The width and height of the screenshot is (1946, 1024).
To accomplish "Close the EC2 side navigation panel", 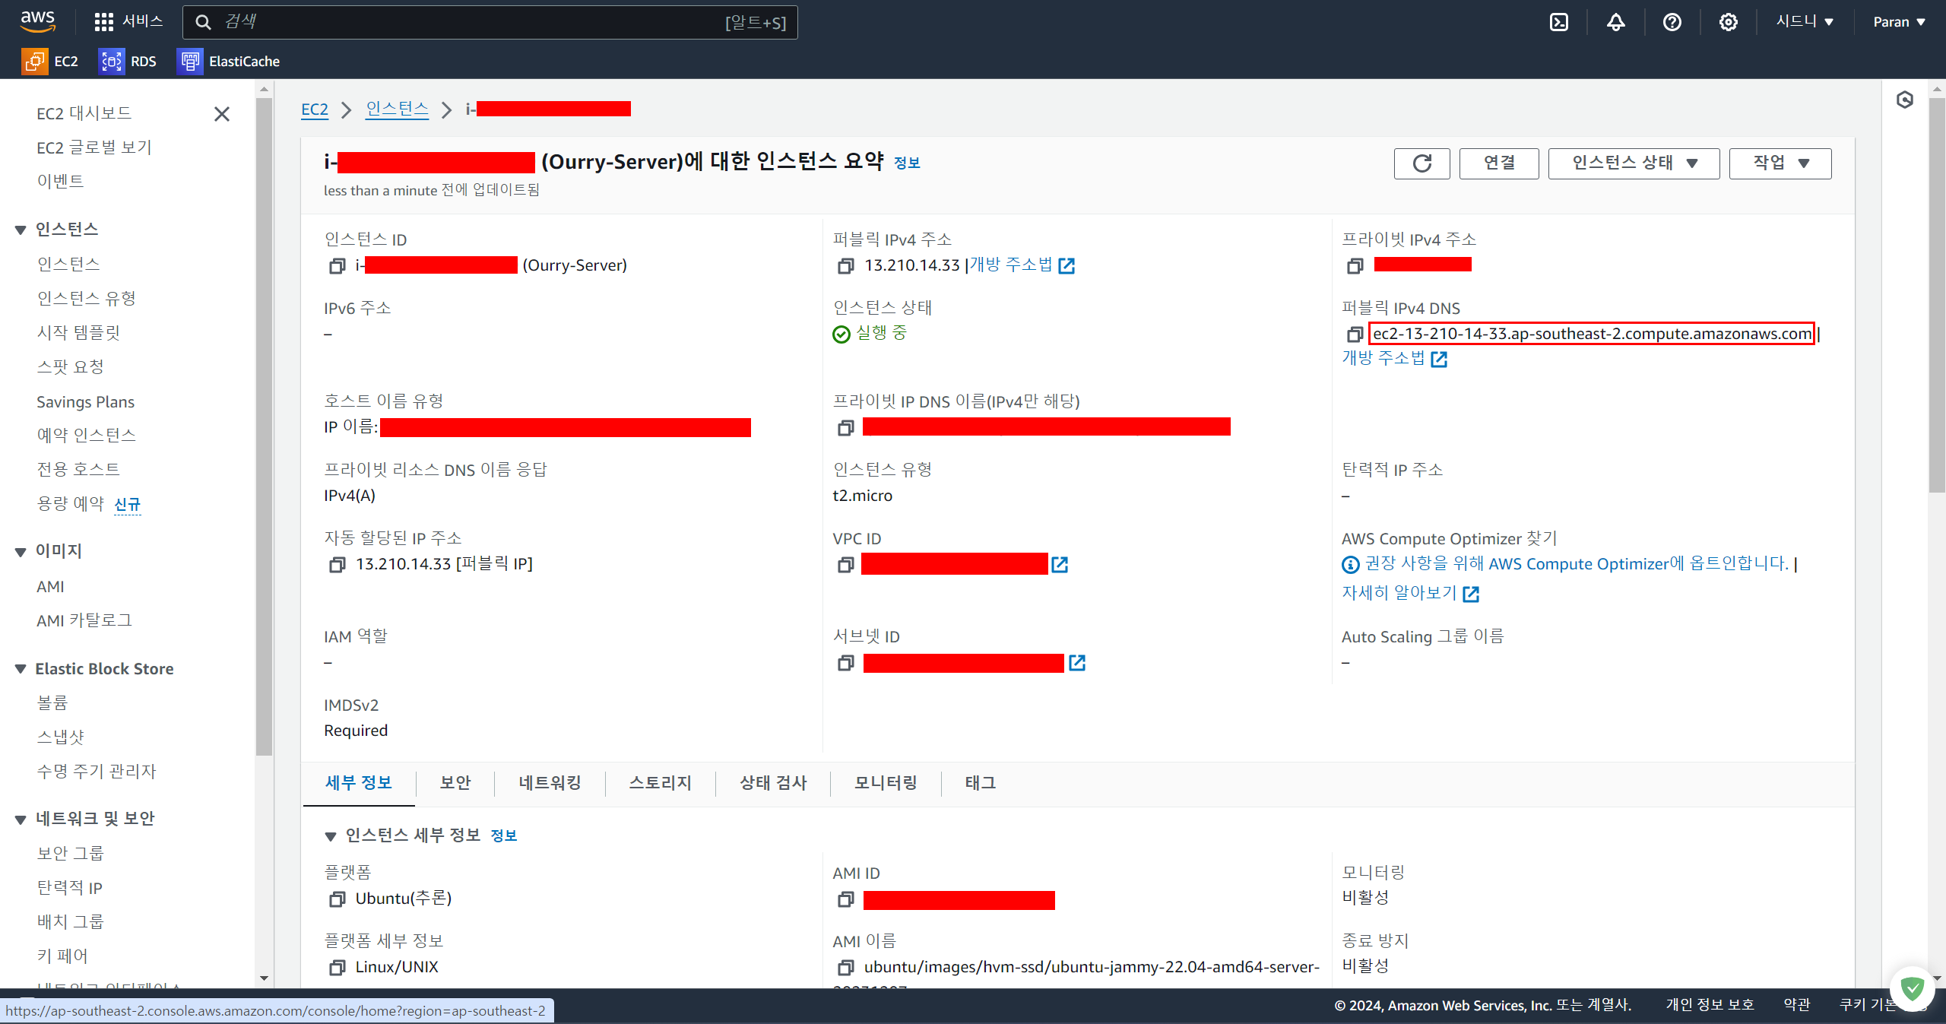I will coord(222,114).
